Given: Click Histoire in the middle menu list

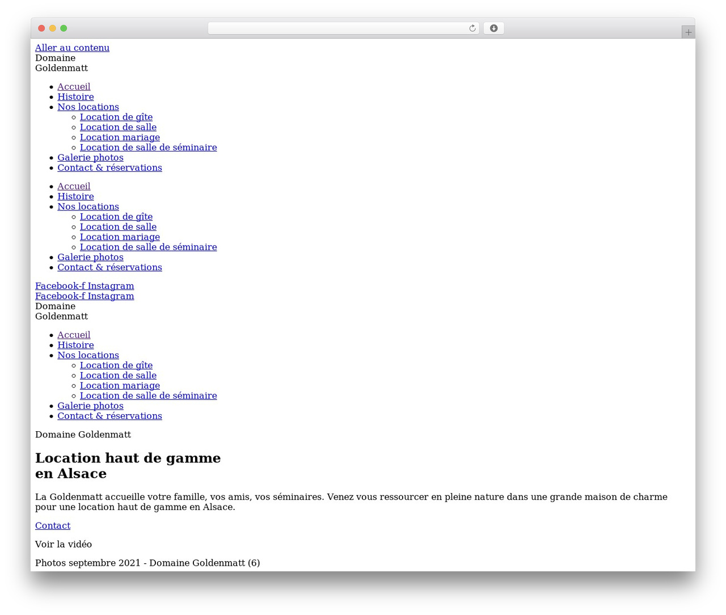Looking at the screenshot, I should click(x=75, y=196).
